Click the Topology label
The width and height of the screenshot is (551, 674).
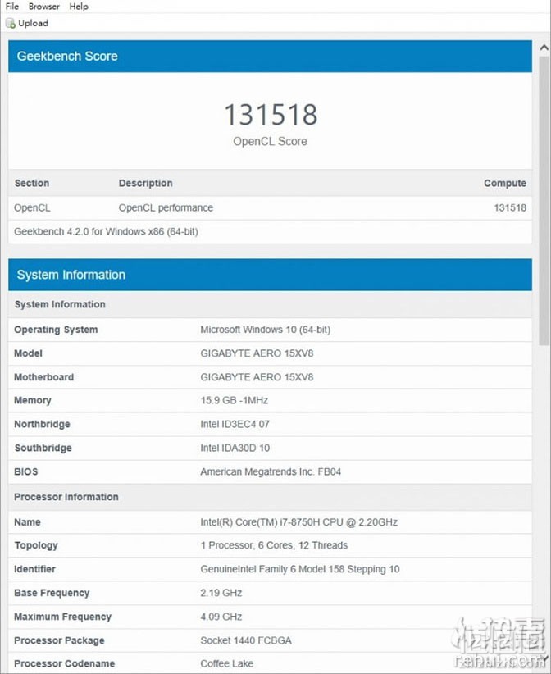pyautogui.click(x=36, y=545)
